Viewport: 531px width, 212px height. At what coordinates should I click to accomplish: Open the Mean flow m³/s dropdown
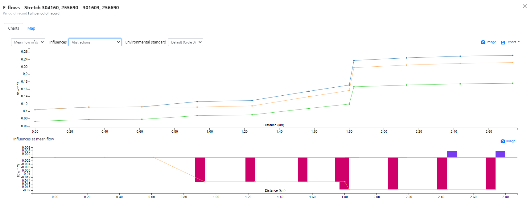[28, 42]
